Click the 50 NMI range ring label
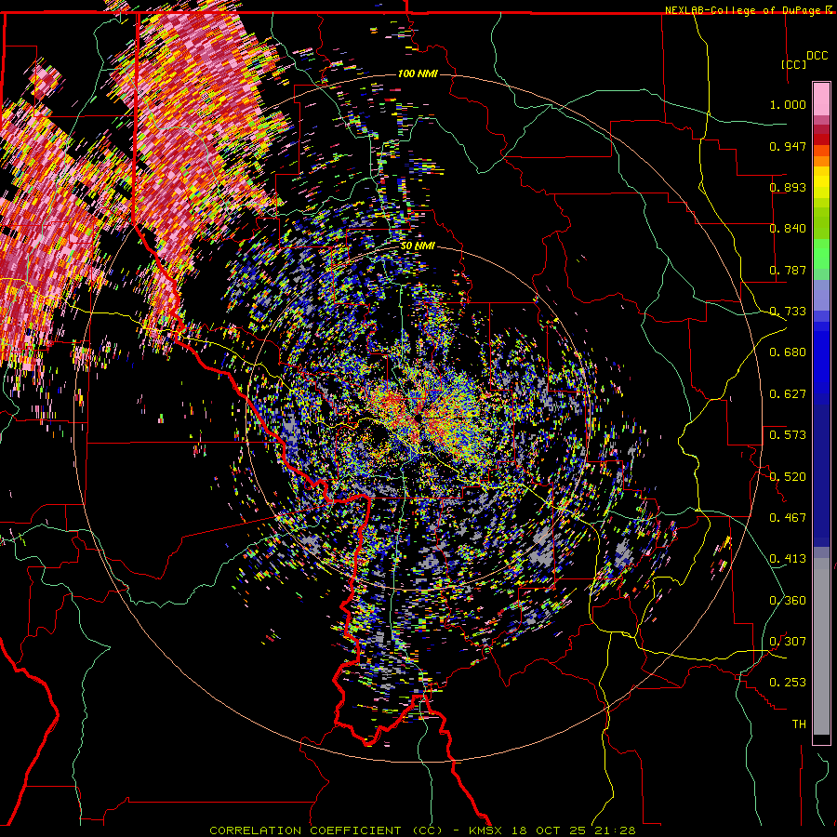 pyautogui.click(x=418, y=246)
